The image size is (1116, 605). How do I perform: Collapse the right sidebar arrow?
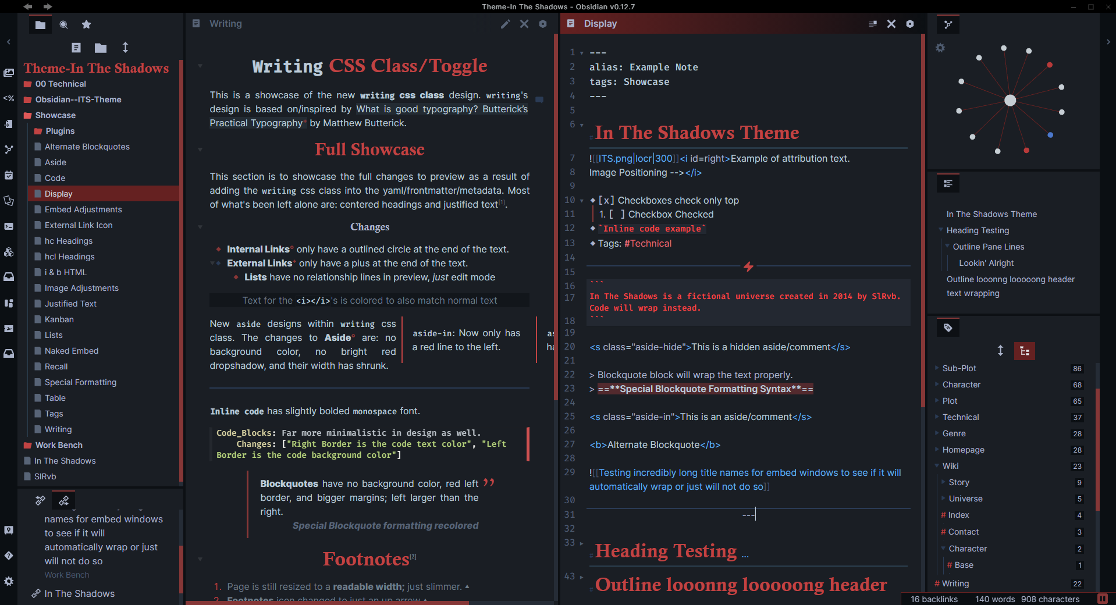[1108, 42]
